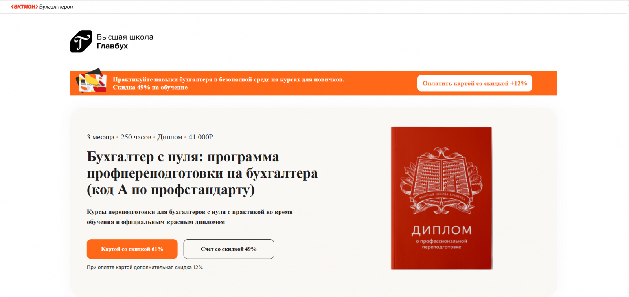629x297 pixels.
Task: Open the Высшая школа Главбух logo icon
Action: tap(81, 41)
